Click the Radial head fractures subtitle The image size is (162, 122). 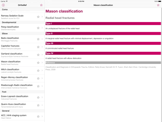[x=60, y=18]
